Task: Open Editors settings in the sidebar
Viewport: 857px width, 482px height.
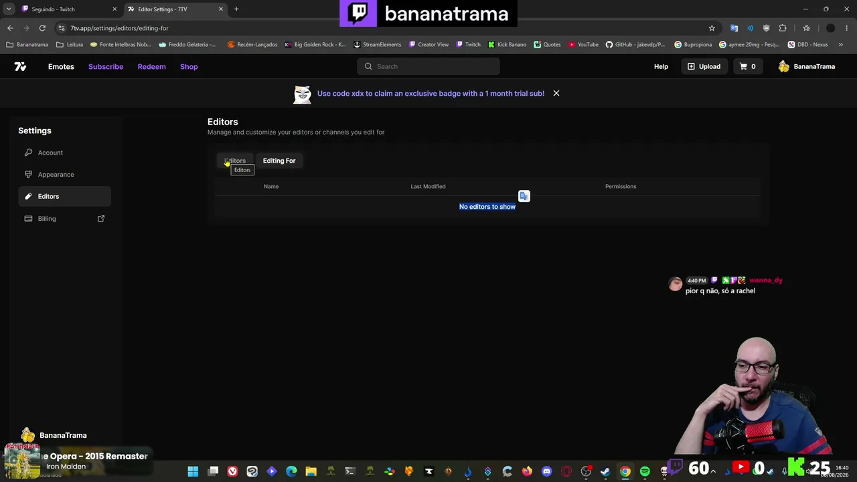Action: tap(64, 197)
